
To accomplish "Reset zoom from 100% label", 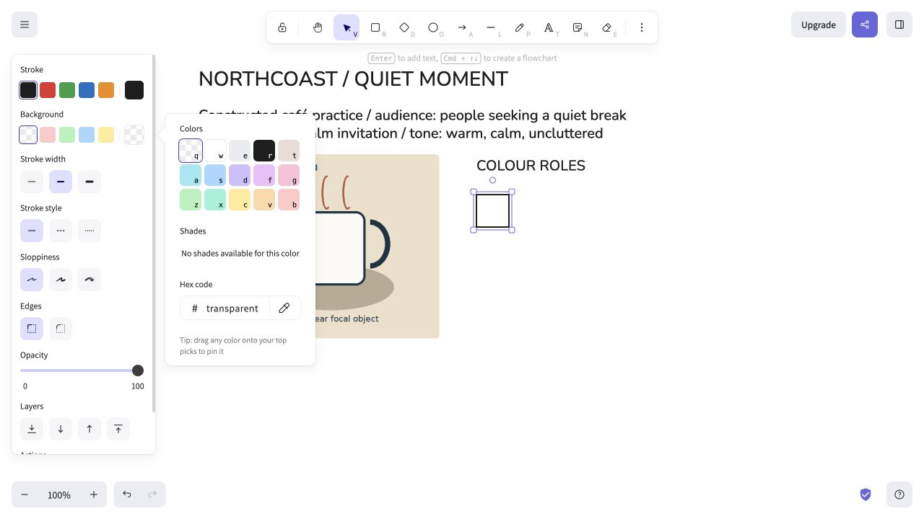I will coord(59,495).
